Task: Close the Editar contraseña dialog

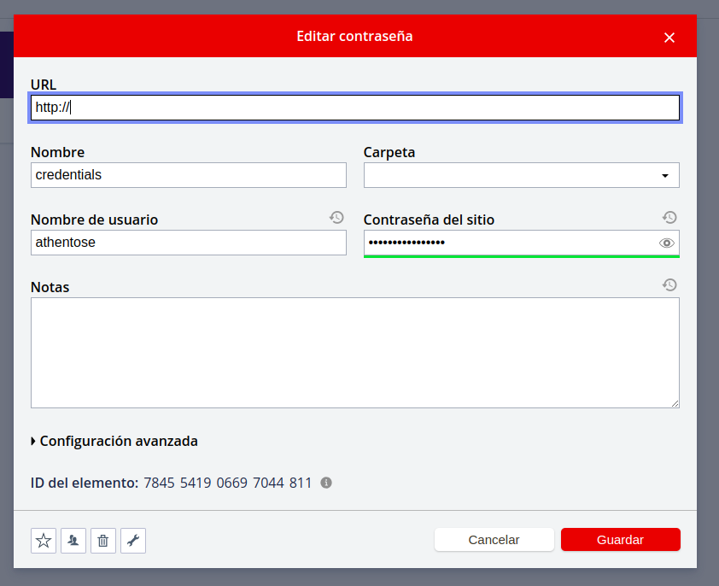Action: pos(669,38)
